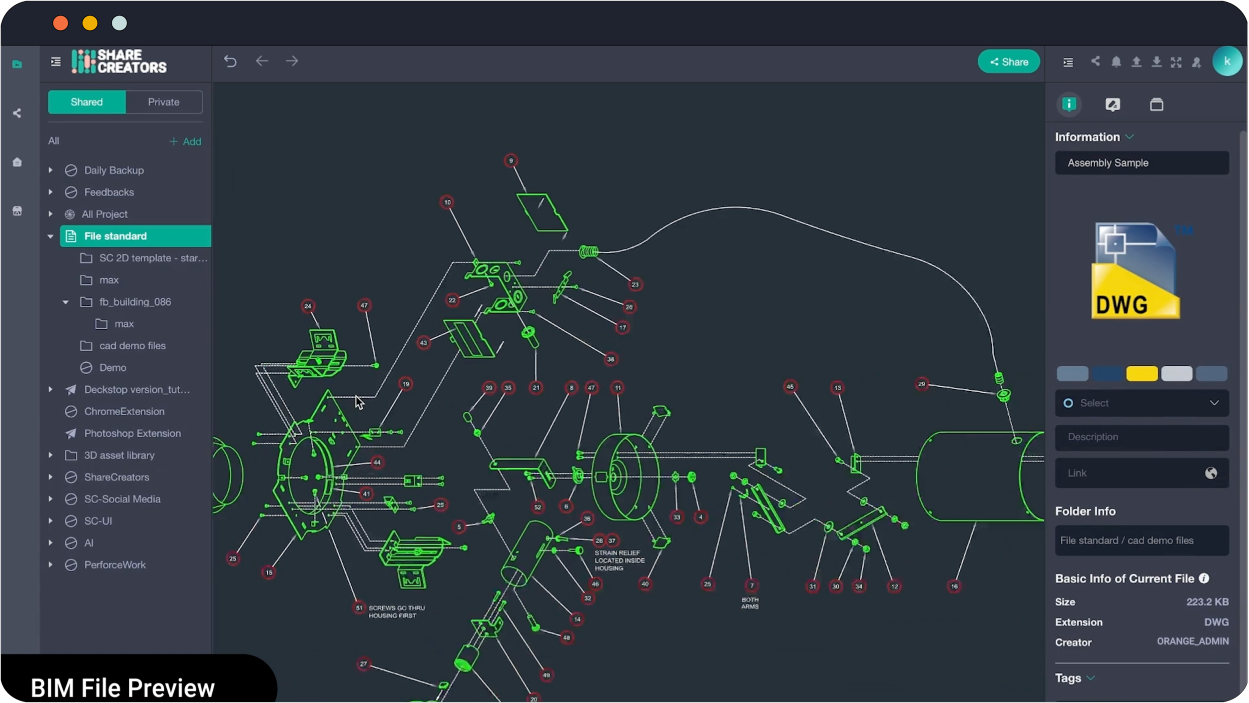Click the radio circle in Select field

(1068, 403)
